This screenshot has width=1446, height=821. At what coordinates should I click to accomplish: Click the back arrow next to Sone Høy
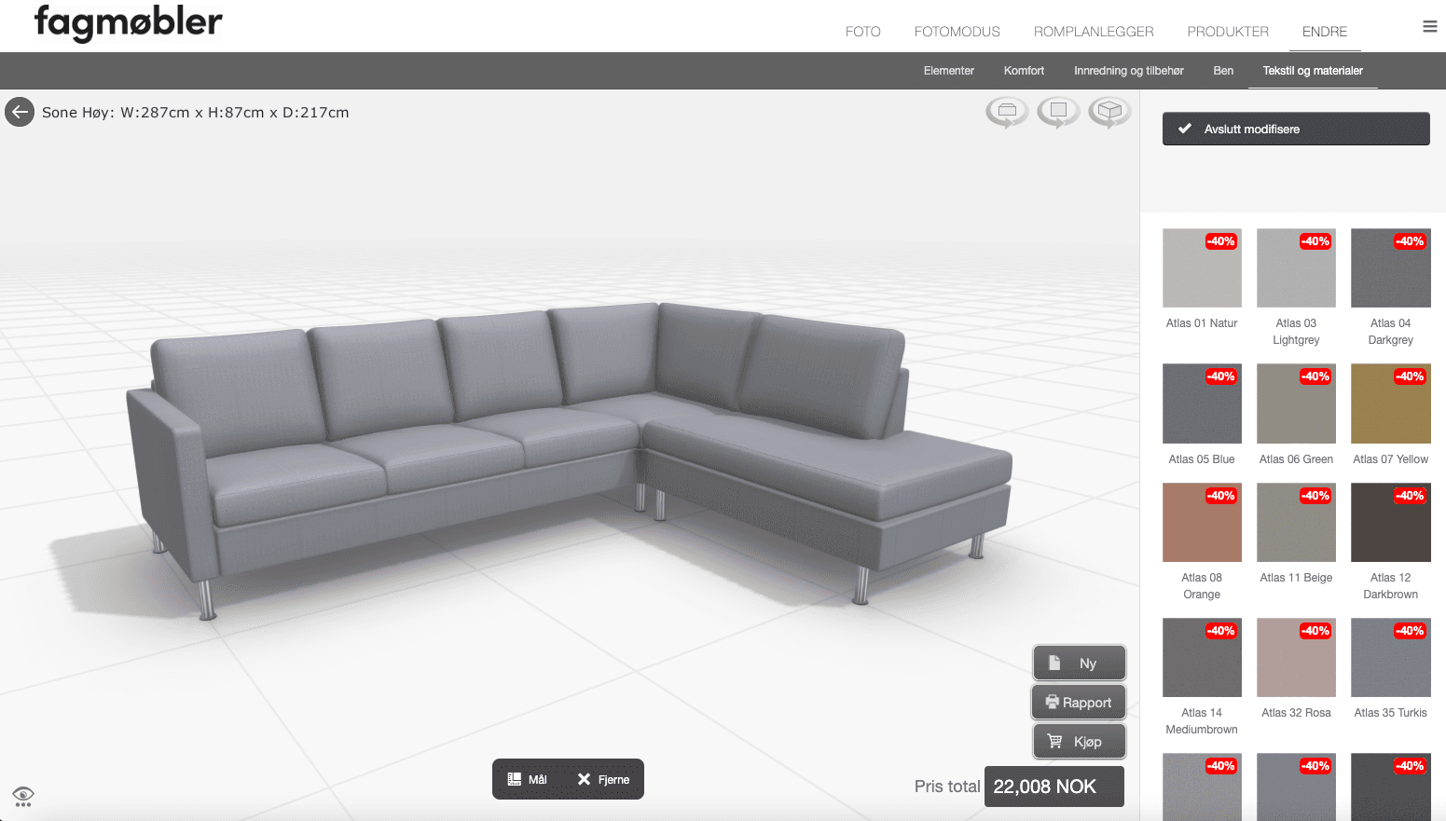point(19,112)
